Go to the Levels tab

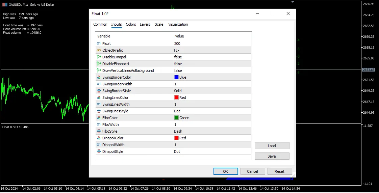[145, 24]
